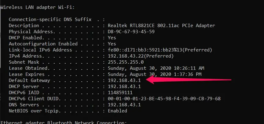Click the NetBIOS over Tcpip Enabled value

coord(117,111)
